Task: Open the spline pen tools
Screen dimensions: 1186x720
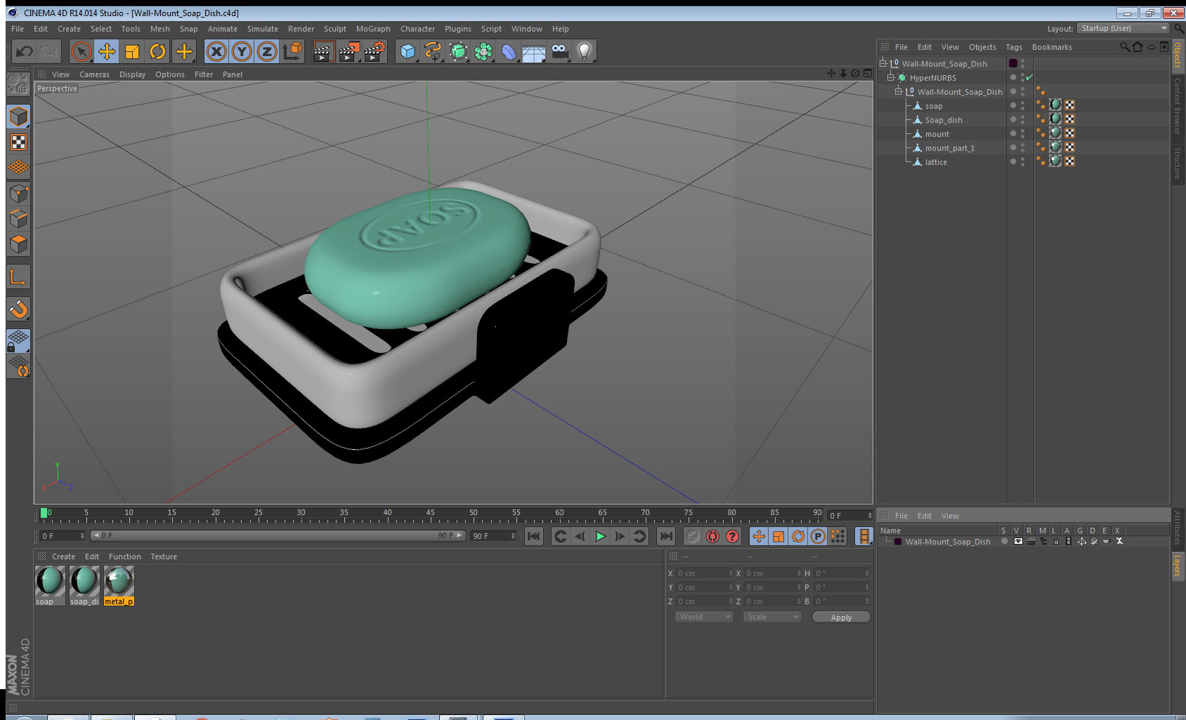Action: (x=433, y=51)
